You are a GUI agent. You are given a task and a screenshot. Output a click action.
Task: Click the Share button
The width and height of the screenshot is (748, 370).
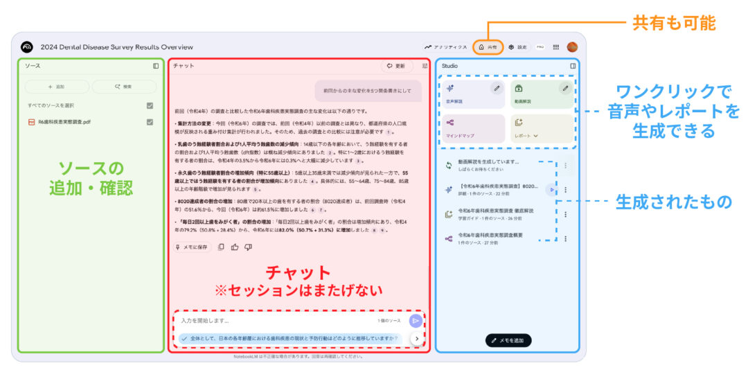(x=488, y=47)
